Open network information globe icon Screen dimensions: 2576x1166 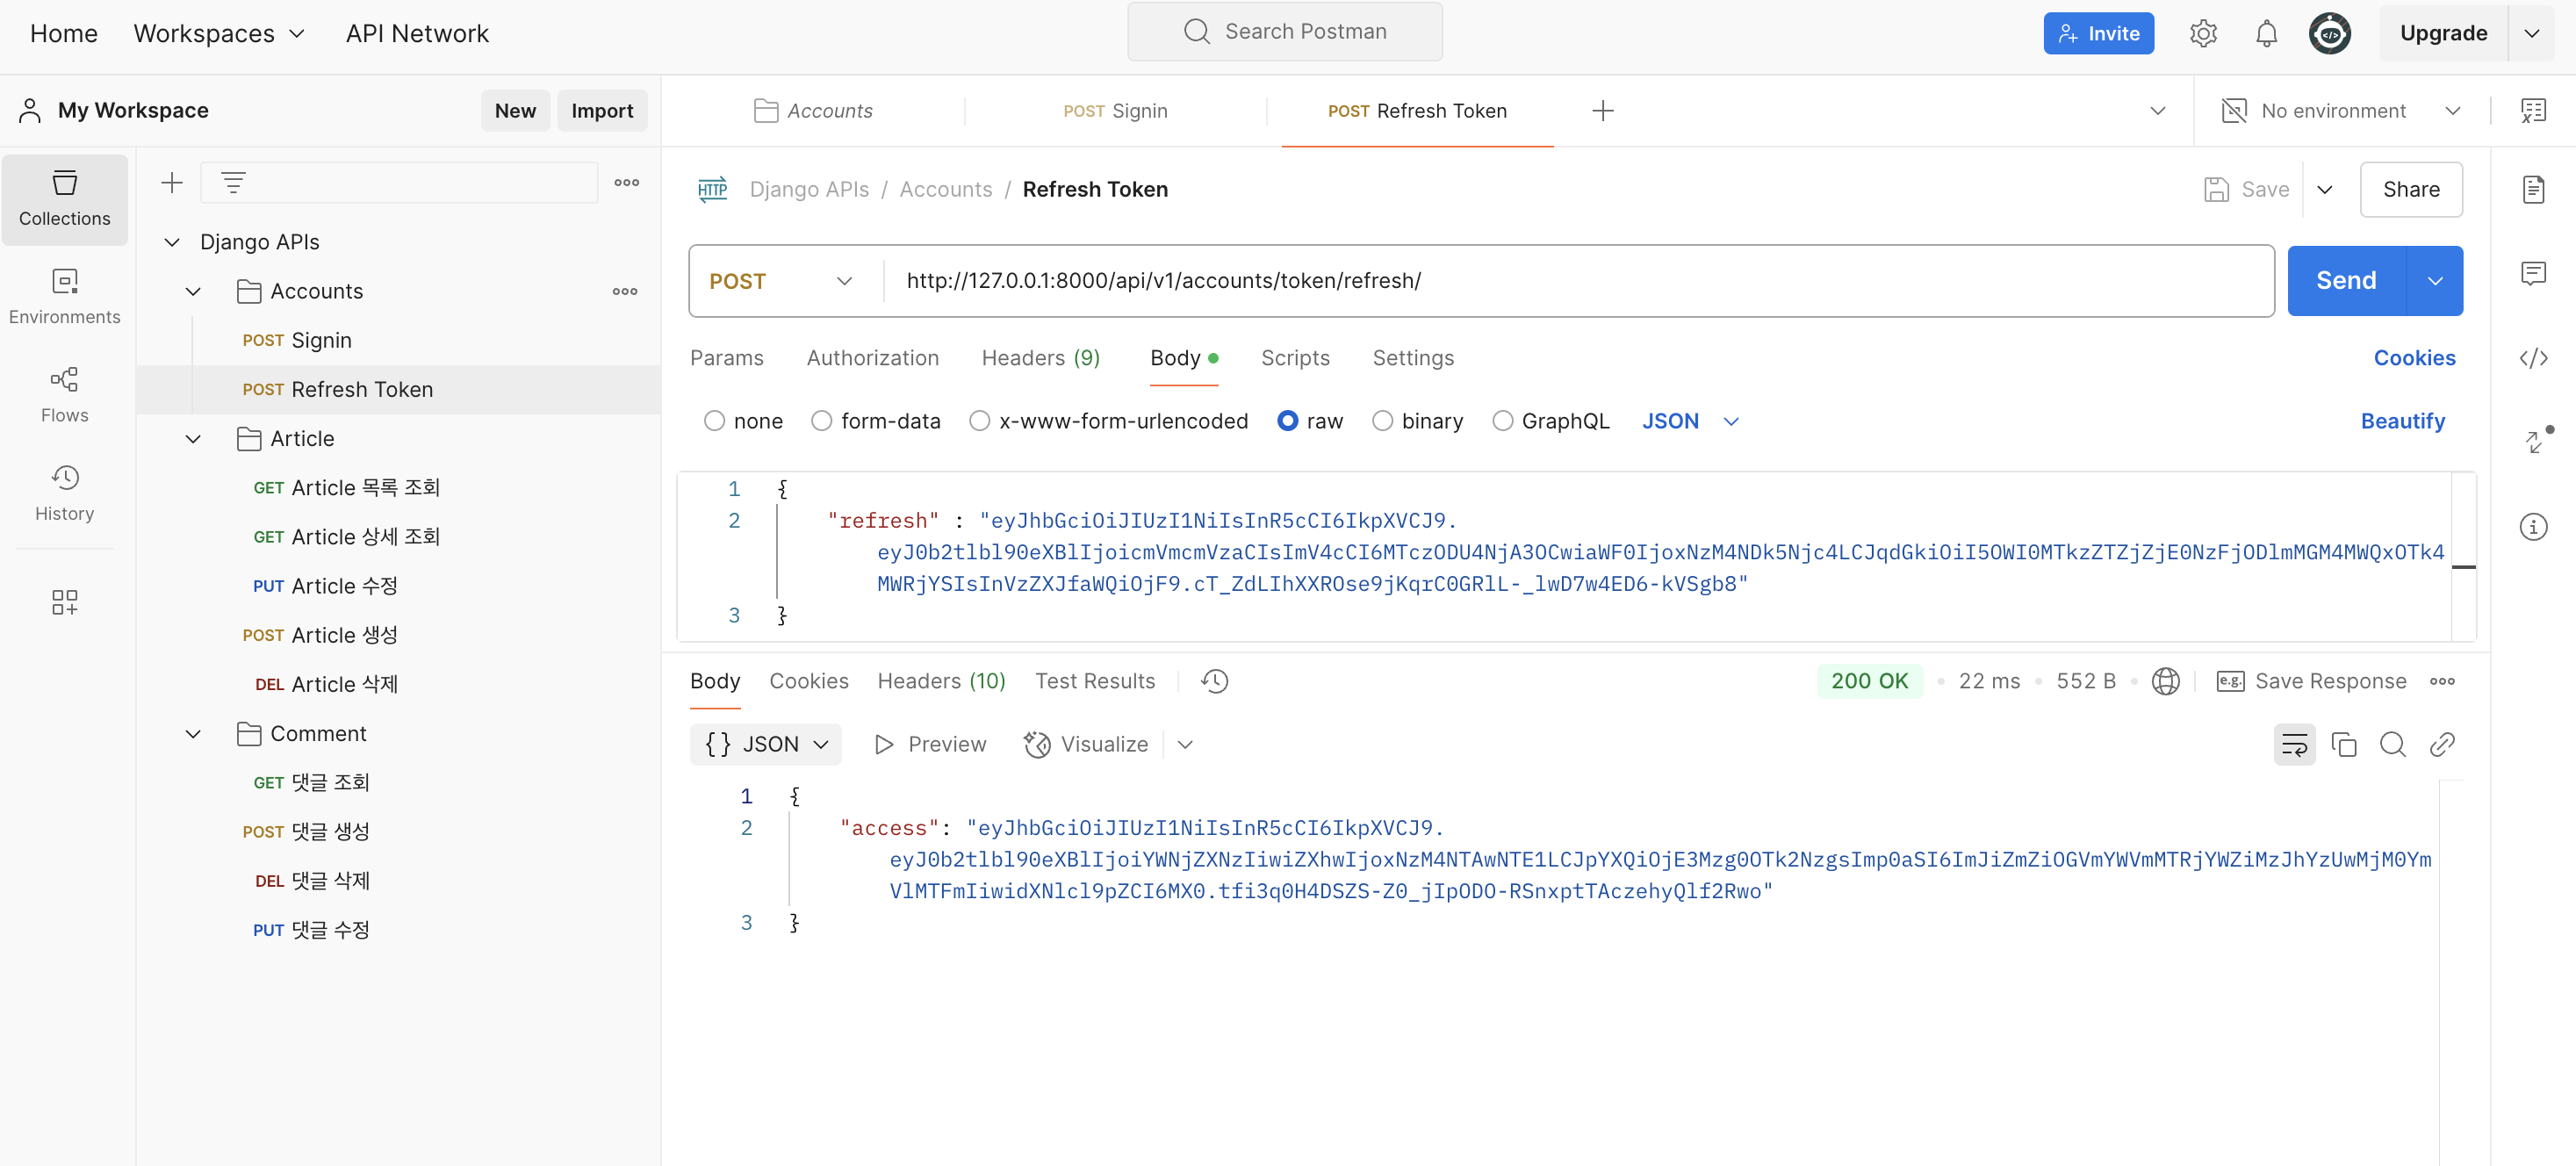(x=2165, y=682)
